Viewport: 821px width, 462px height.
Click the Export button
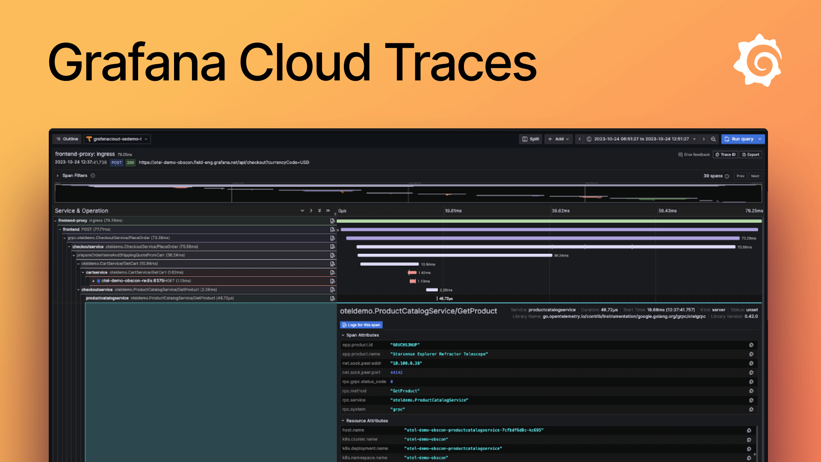point(750,155)
